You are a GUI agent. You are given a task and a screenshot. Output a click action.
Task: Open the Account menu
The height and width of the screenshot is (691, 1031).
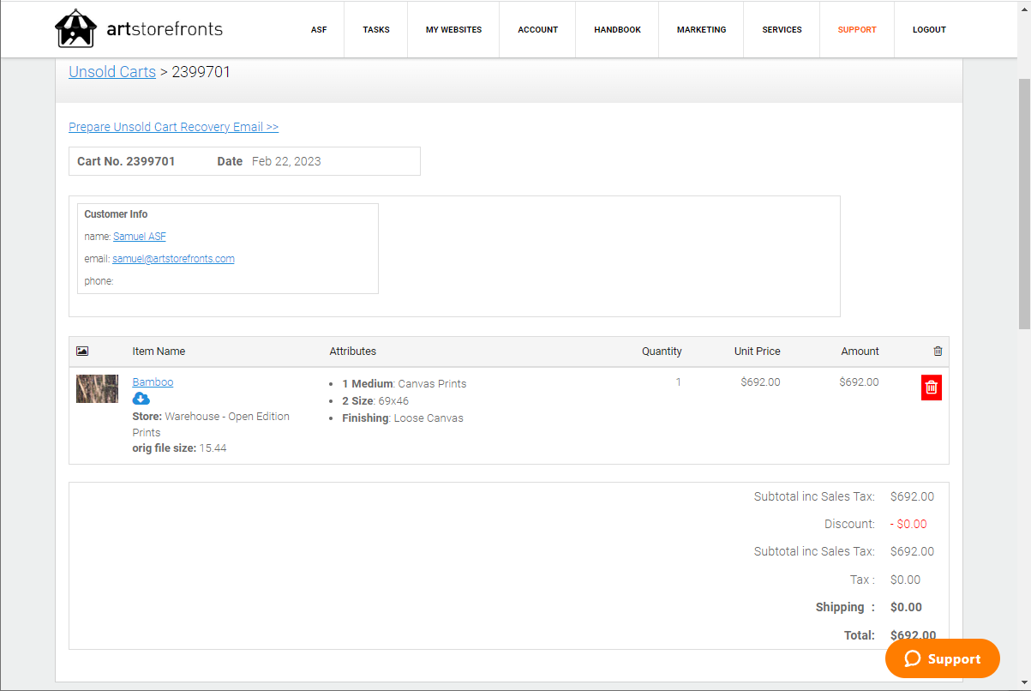(538, 29)
